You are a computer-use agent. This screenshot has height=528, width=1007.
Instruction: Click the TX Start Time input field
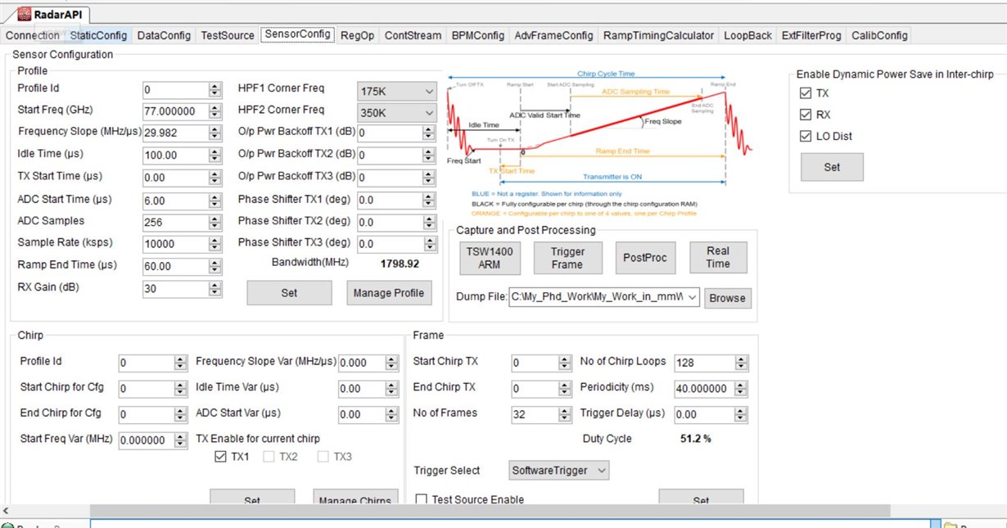click(x=175, y=178)
